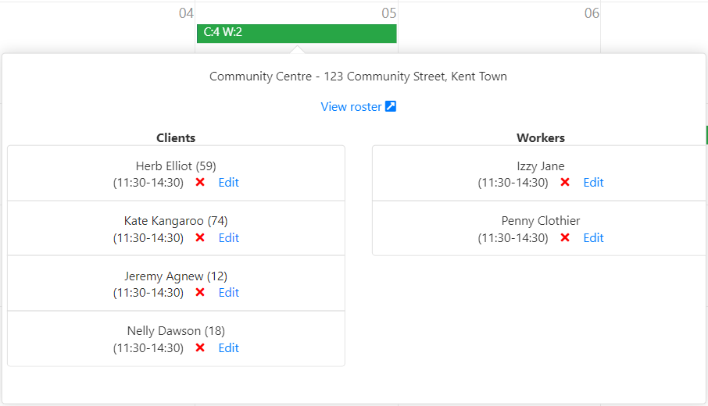Edit Herb Elliot's booking
This screenshot has width=708, height=406.
point(228,182)
